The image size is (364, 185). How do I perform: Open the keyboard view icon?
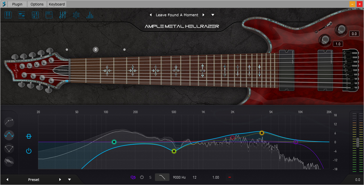[8, 15]
